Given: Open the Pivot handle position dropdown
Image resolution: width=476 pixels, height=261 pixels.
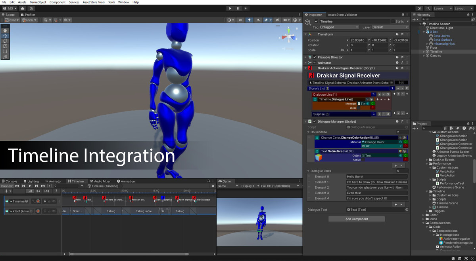Looking at the screenshot, I should (12, 20).
